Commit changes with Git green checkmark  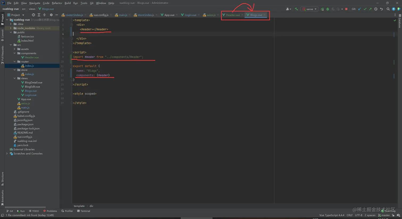tap(365, 9)
